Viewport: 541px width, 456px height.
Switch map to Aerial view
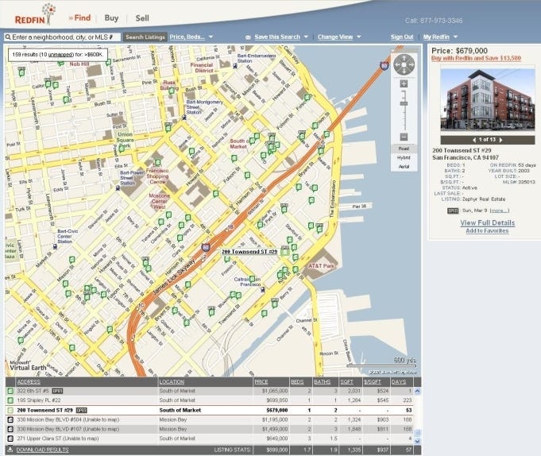coord(404,167)
